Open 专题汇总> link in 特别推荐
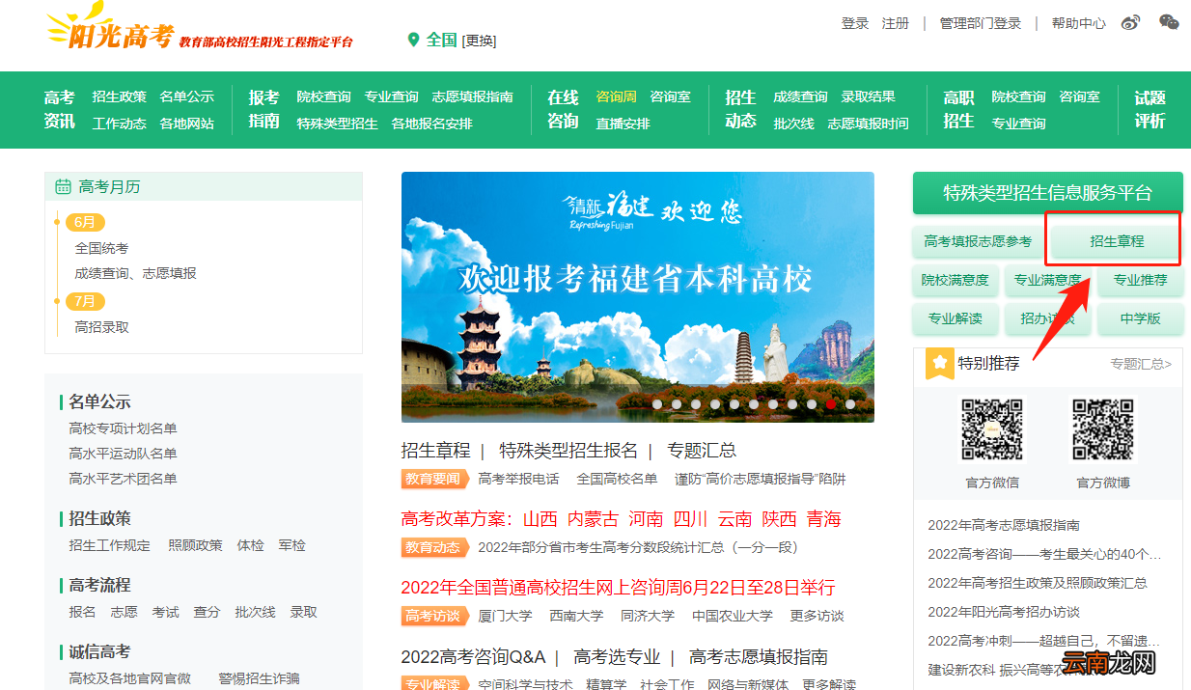The height and width of the screenshot is (690, 1191). point(1141,364)
